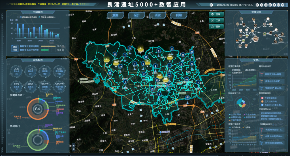This screenshot has width=290, height=156.
Task: Click the yellow map marker labeled 60
Action: pyautogui.click(x=160, y=76)
